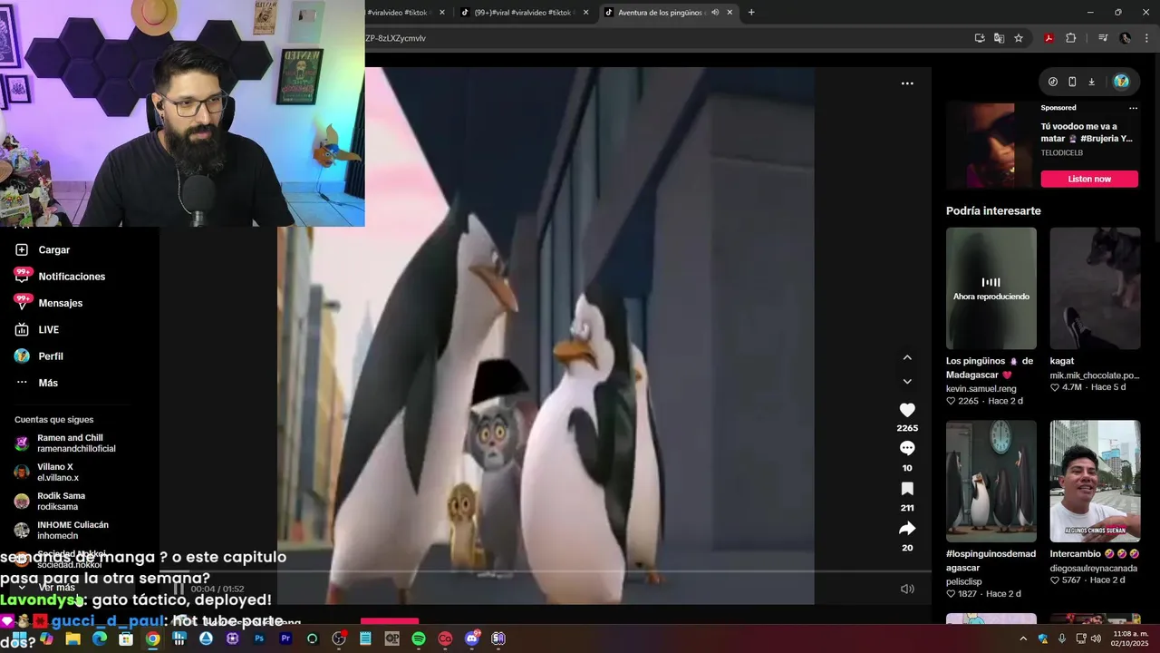Go to the next video with down chevron
Screen dimensions: 1160x653
coord(907,382)
